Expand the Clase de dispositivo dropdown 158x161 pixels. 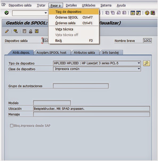139,69
